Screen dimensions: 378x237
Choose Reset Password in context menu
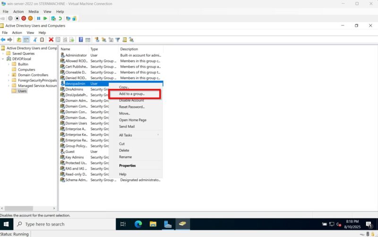click(136, 107)
